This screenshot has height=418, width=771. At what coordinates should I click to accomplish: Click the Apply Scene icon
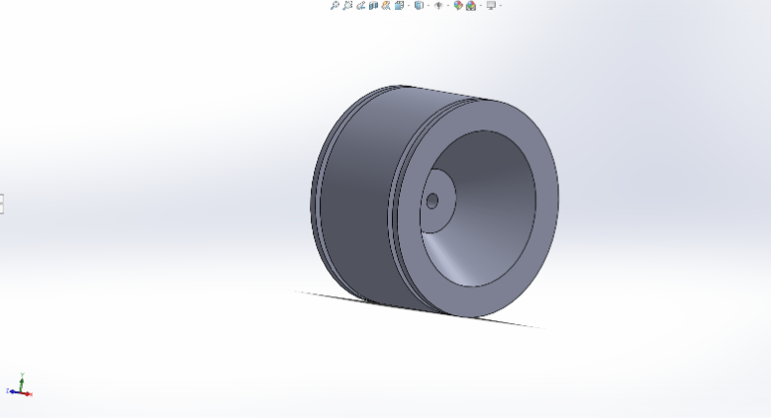click(471, 5)
